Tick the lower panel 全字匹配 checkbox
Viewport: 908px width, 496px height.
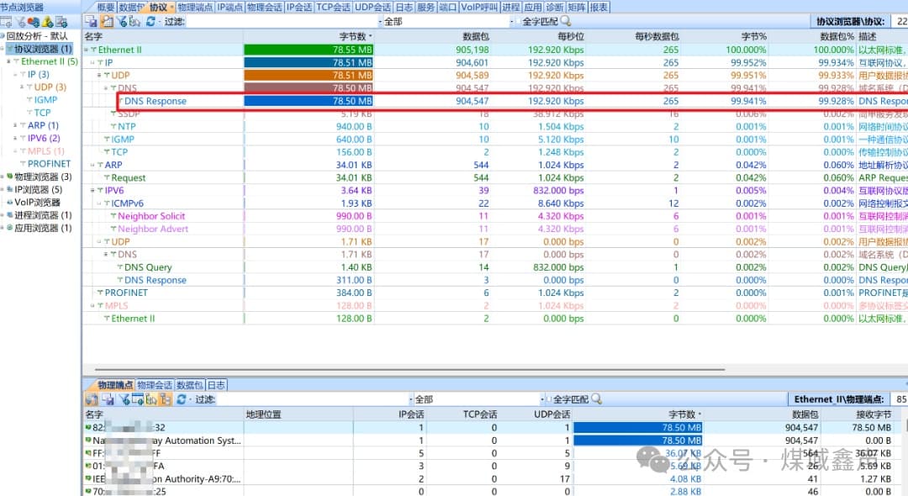click(x=550, y=399)
